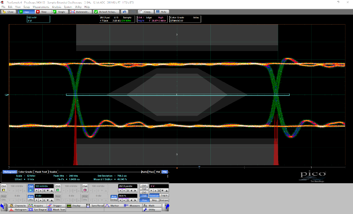This screenshot has width=353, height=214.
Task: Select Neg trigger slope
Action: pyautogui.click(x=154, y=200)
